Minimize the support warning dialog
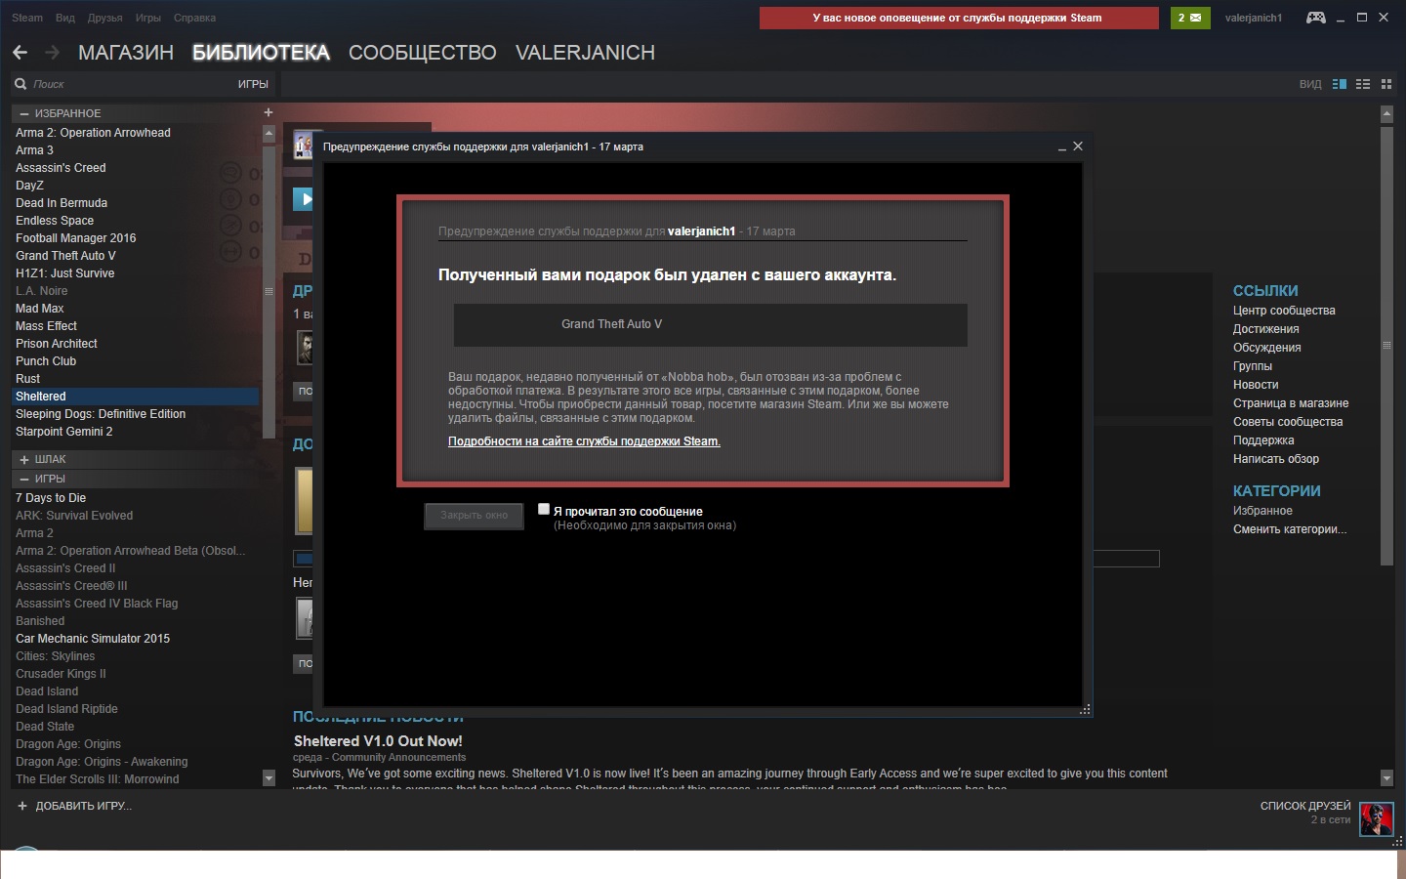1406x879 pixels. [x=1061, y=146]
